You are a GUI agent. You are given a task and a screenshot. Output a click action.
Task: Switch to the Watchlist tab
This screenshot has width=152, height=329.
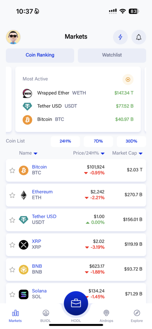click(112, 55)
